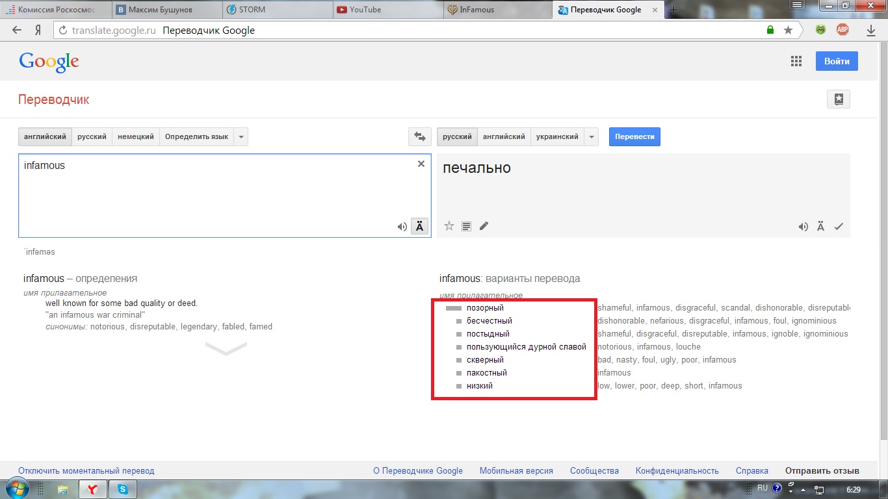This screenshot has height=499, width=888.
Task: Choose Определить язык detect language
Action: [x=196, y=137]
